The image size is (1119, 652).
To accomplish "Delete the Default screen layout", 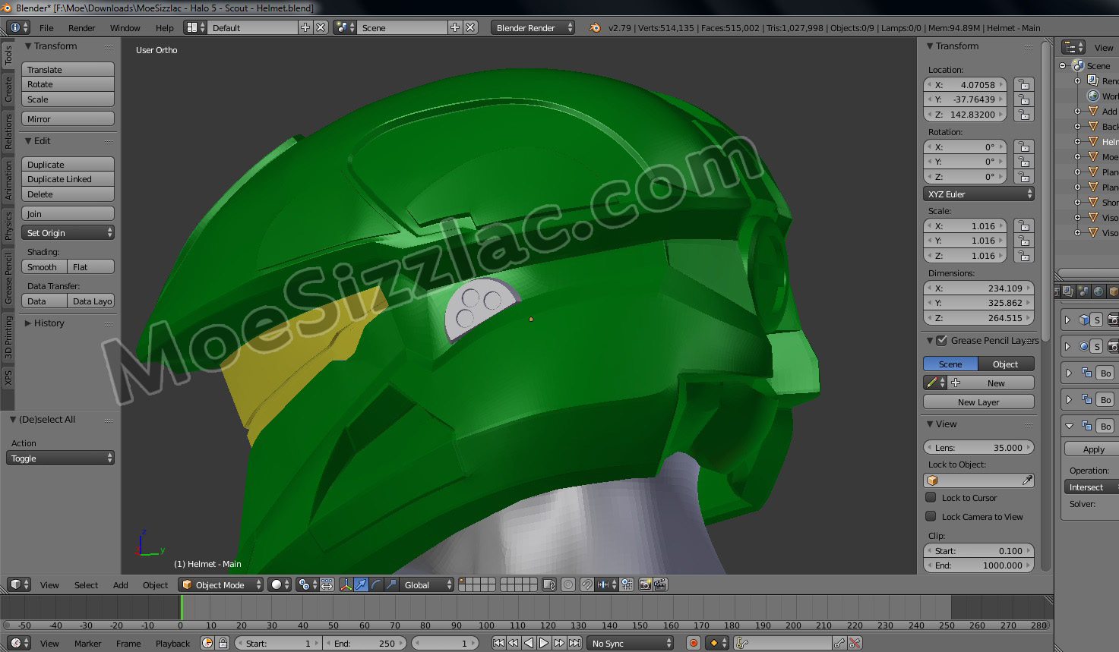I will (x=321, y=27).
